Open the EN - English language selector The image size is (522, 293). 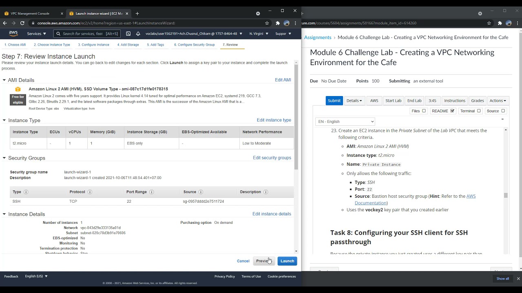tap(345, 121)
